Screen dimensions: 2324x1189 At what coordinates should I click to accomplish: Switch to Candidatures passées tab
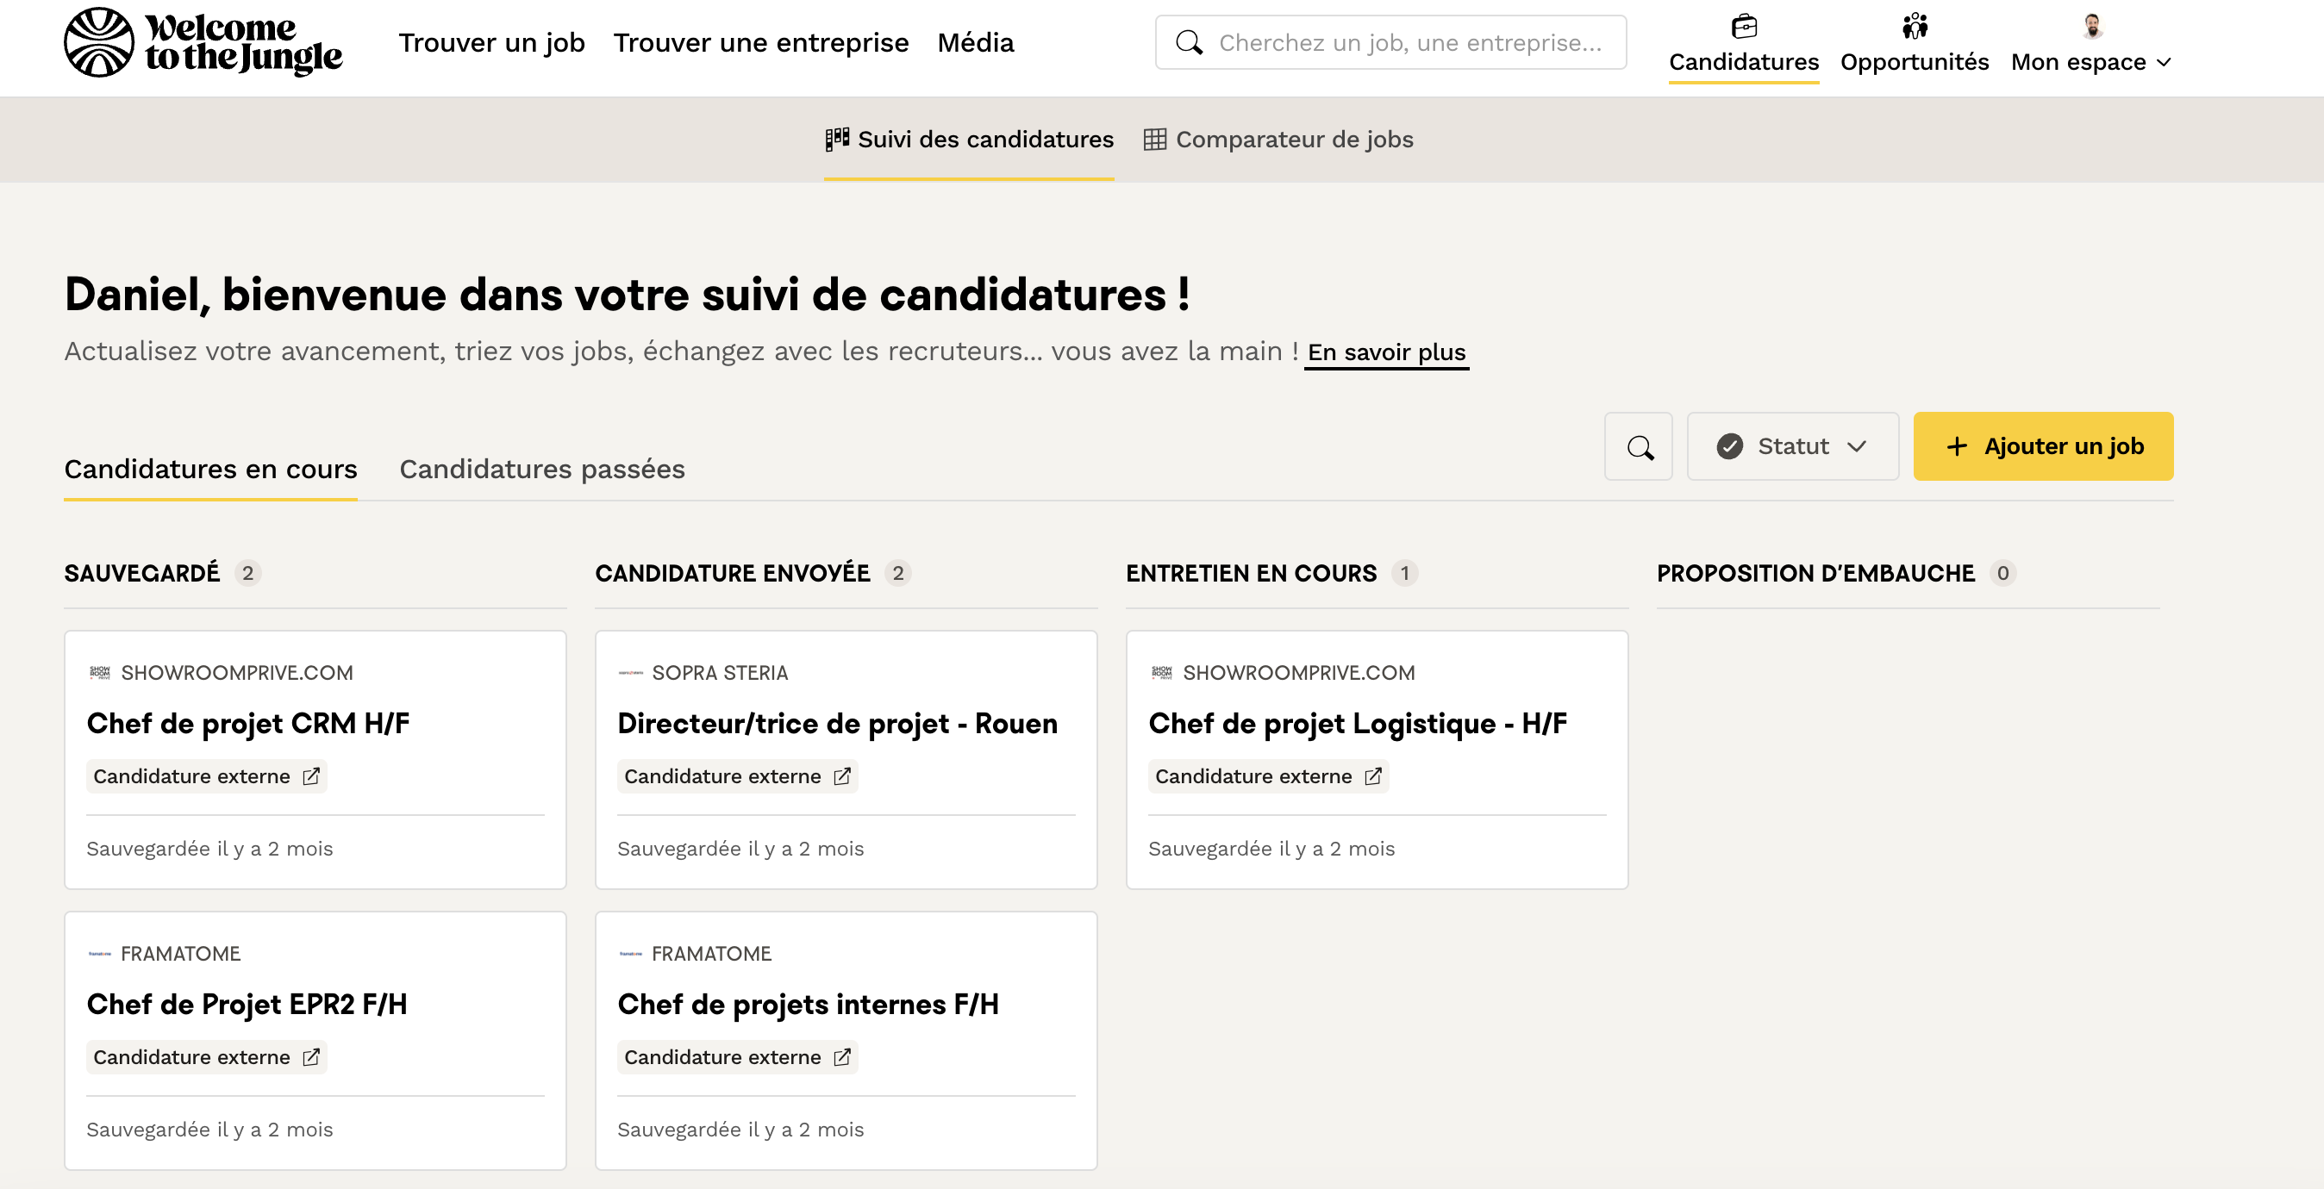pos(541,469)
